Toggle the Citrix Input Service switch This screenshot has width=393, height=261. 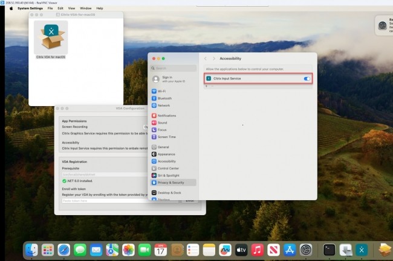(x=307, y=79)
